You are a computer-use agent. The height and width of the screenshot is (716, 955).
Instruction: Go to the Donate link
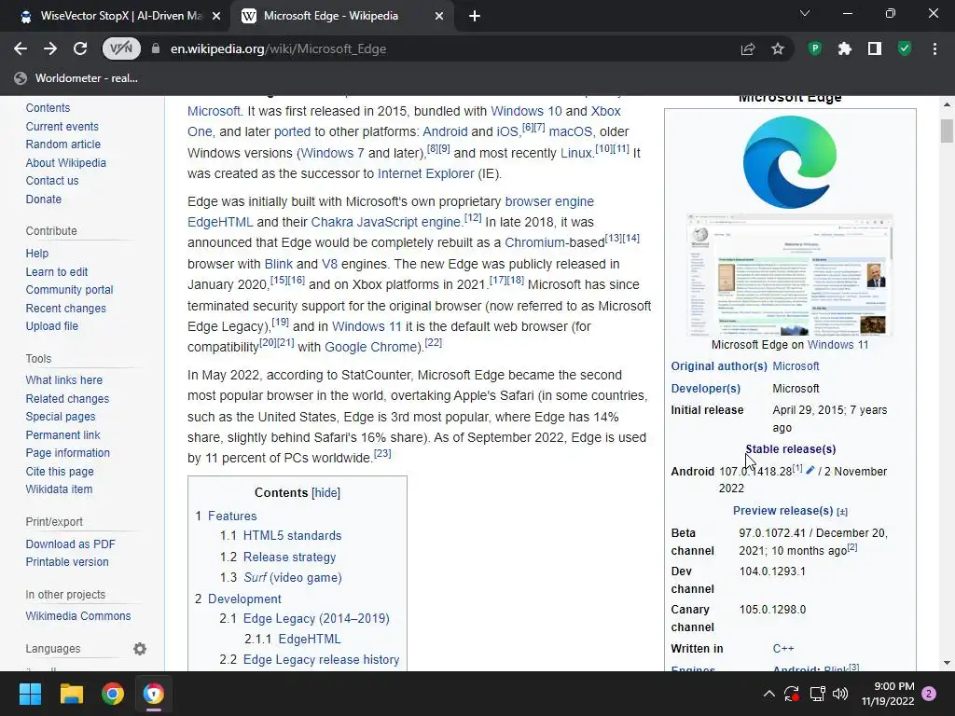(43, 200)
